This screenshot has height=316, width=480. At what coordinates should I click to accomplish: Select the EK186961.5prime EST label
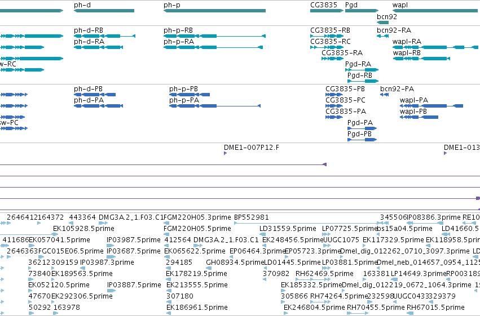coord(197,308)
